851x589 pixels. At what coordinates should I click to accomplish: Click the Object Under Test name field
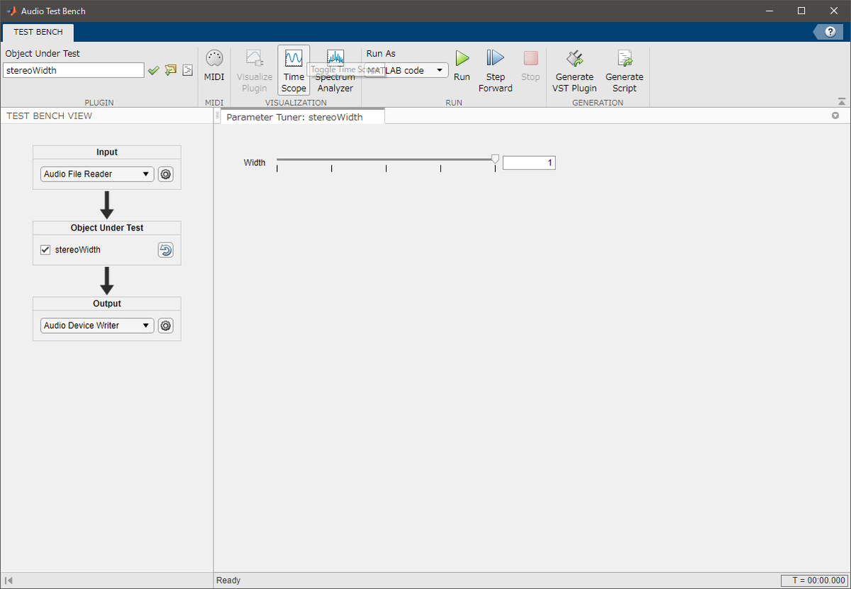[74, 70]
